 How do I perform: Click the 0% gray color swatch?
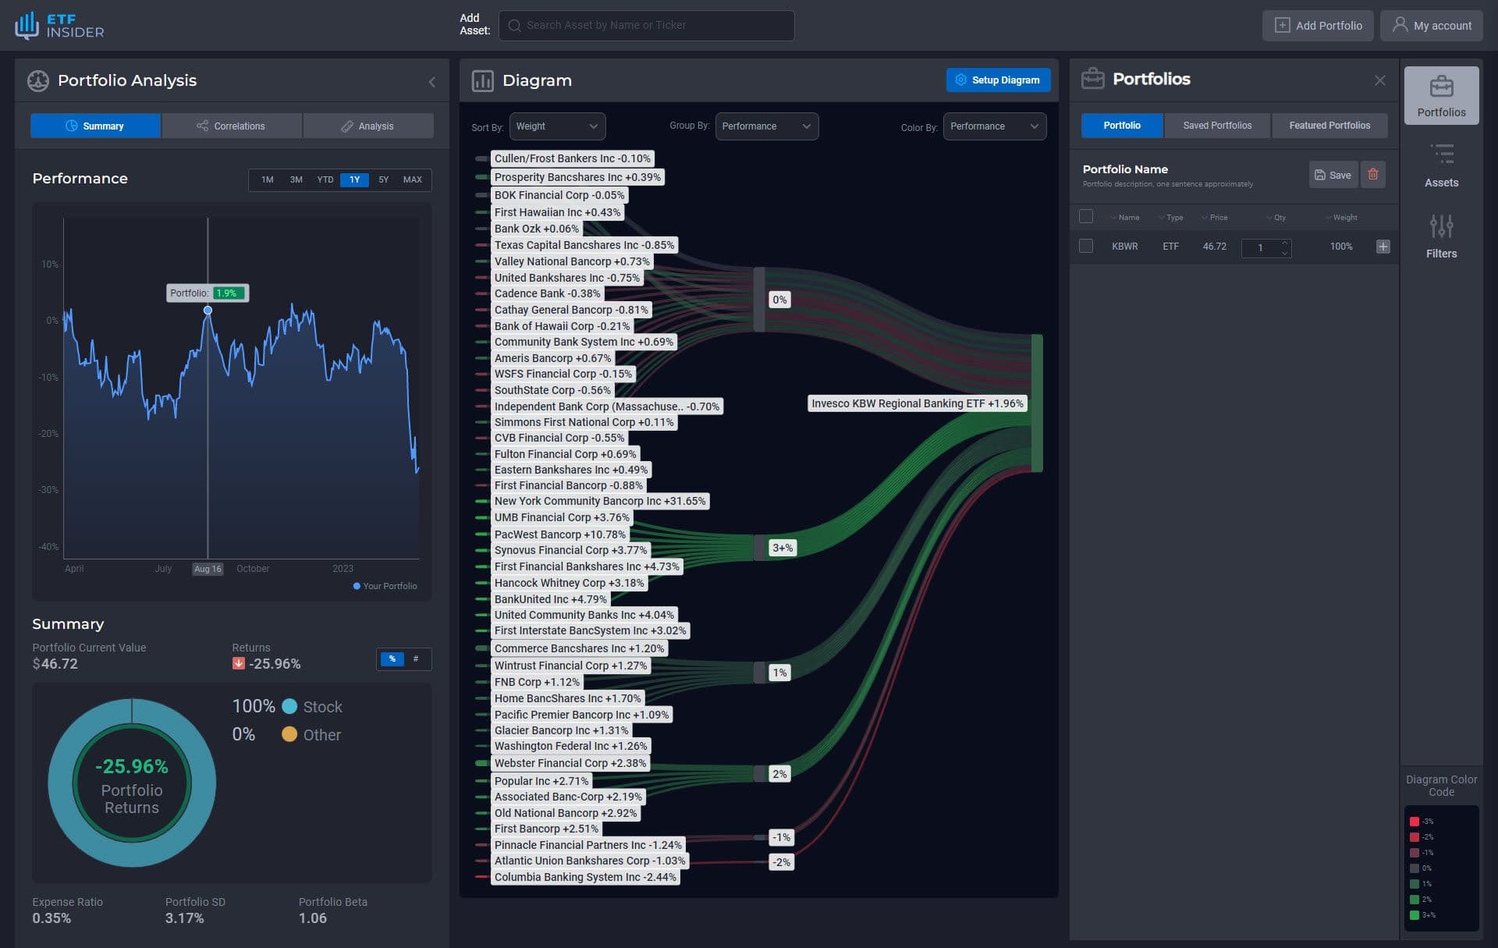pos(1414,868)
